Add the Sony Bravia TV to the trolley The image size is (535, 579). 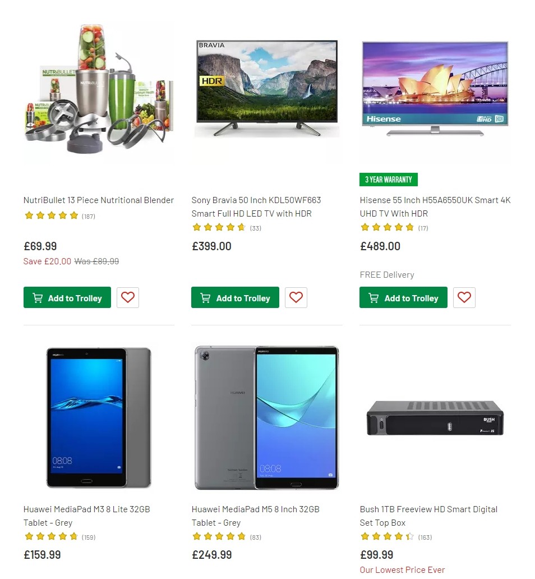click(x=235, y=298)
